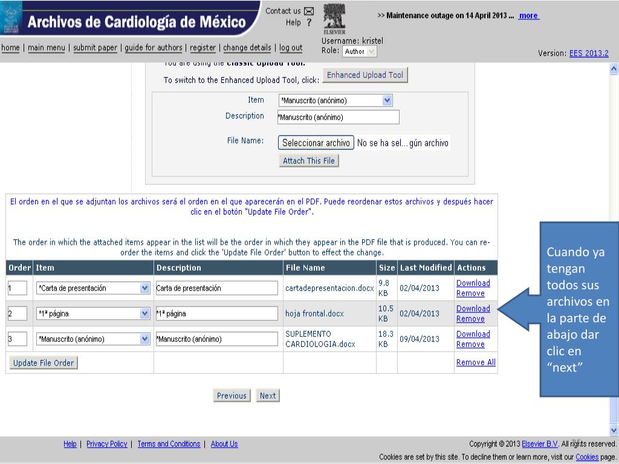Open Terms and Conditions footer link
This screenshot has width=619, height=464.
[x=169, y=444]
